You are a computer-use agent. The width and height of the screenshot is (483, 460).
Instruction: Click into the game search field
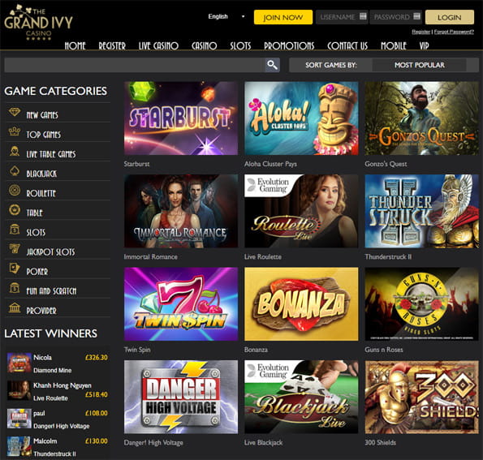135,65
